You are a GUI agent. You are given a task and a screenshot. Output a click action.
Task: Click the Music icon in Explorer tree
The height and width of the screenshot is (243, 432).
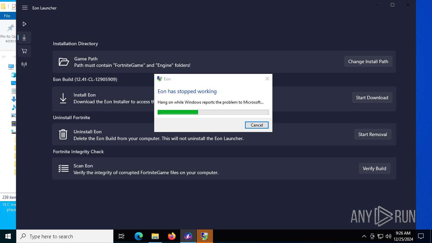[13, 107]
